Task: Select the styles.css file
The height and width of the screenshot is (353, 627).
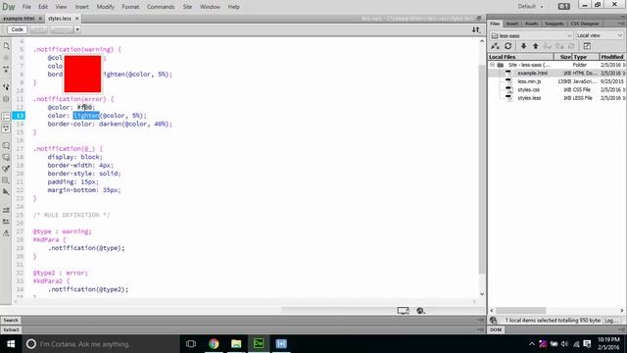Action: tap(528, 89)
